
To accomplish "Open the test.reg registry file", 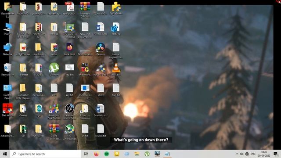I will (116, 29).
